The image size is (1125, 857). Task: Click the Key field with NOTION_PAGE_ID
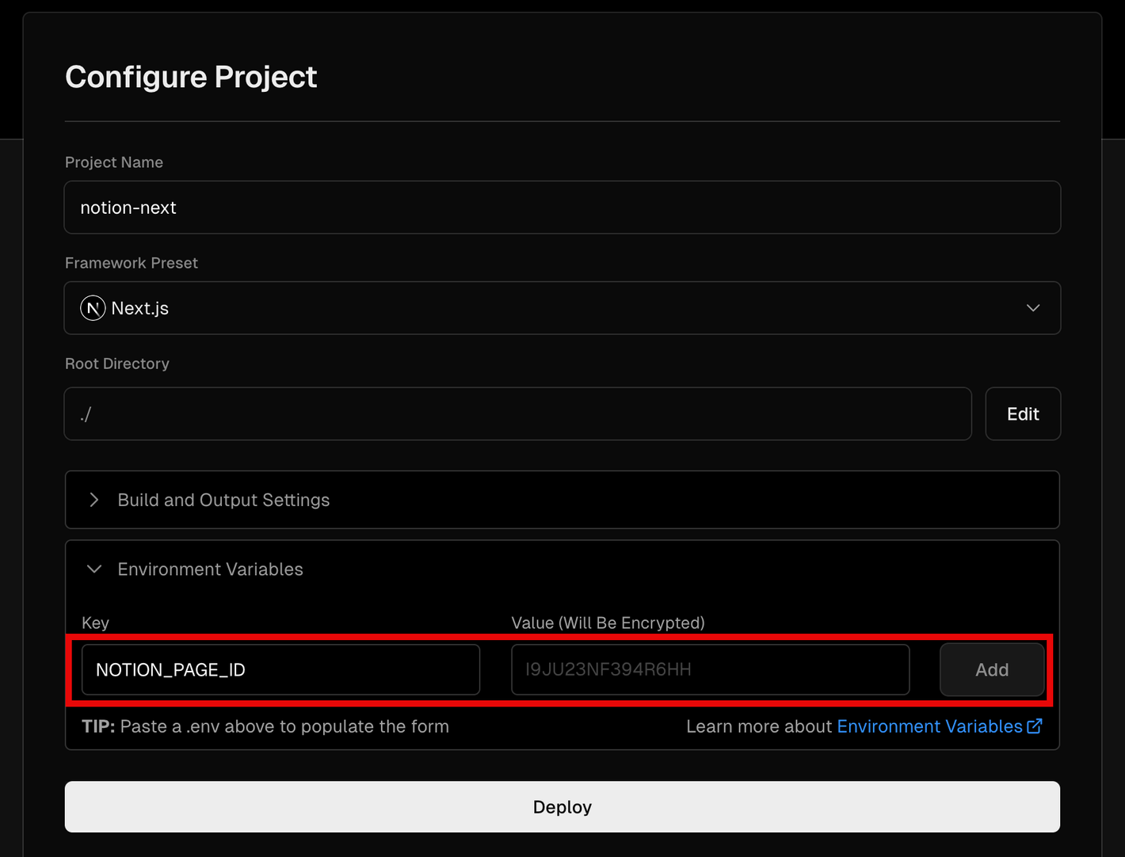[280, 670]
